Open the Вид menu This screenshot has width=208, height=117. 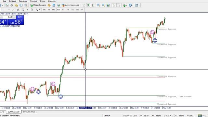coord(4,1)
